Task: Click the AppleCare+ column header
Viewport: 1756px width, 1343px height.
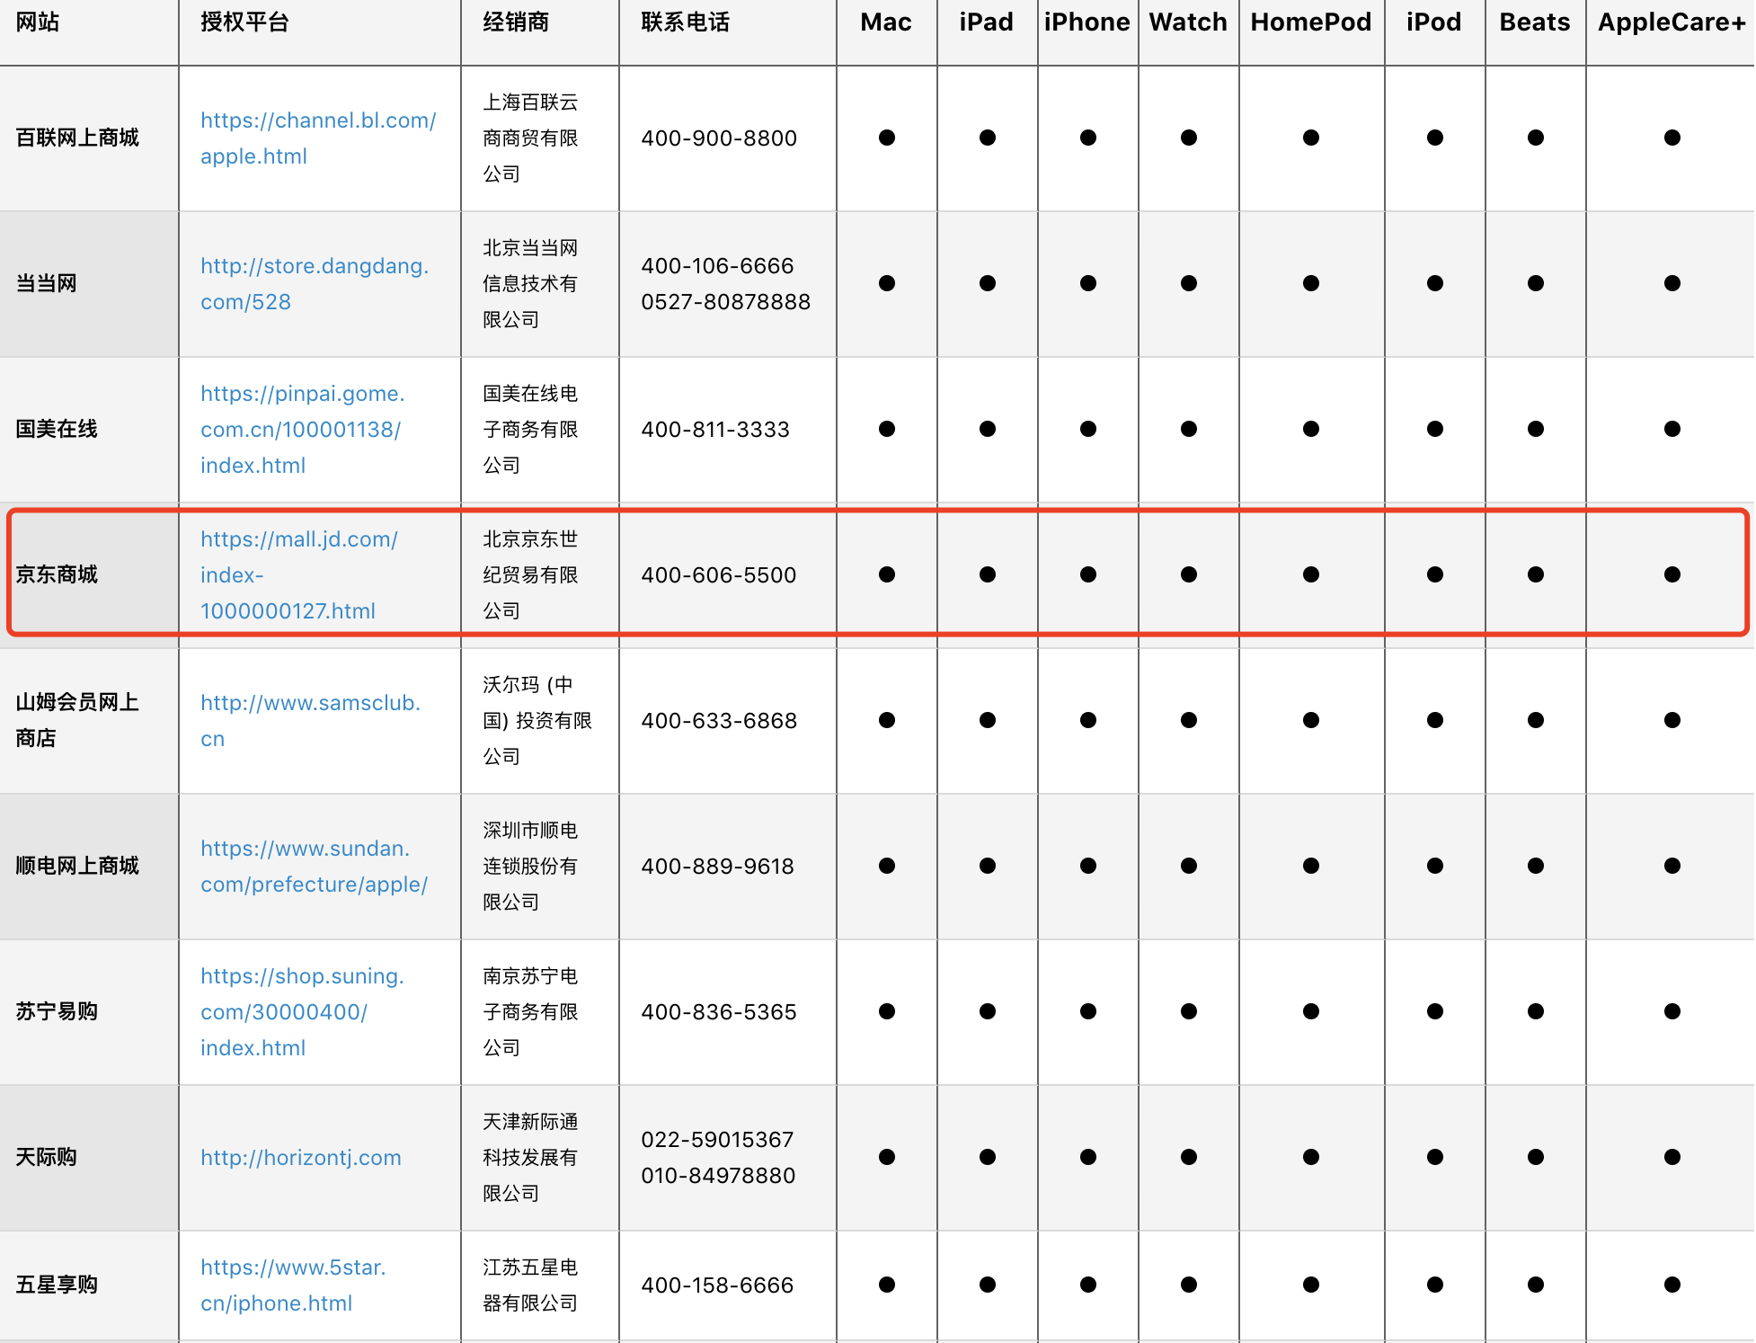Action: click(1671, 22)
